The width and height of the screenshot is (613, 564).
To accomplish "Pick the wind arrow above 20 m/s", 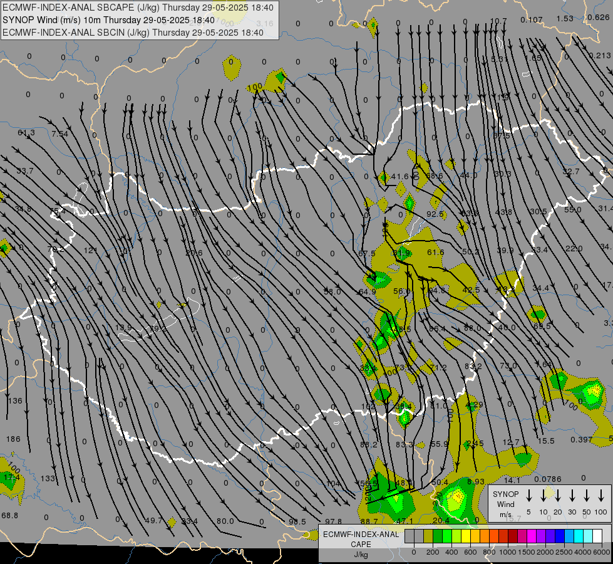I will click(x=557, y=496).
